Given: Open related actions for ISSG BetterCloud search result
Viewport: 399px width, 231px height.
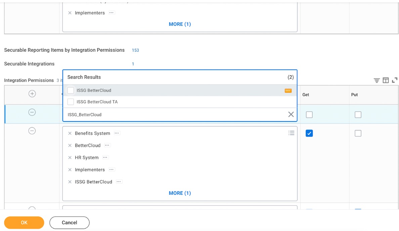Looking at the screenshot, I should 288,90.
